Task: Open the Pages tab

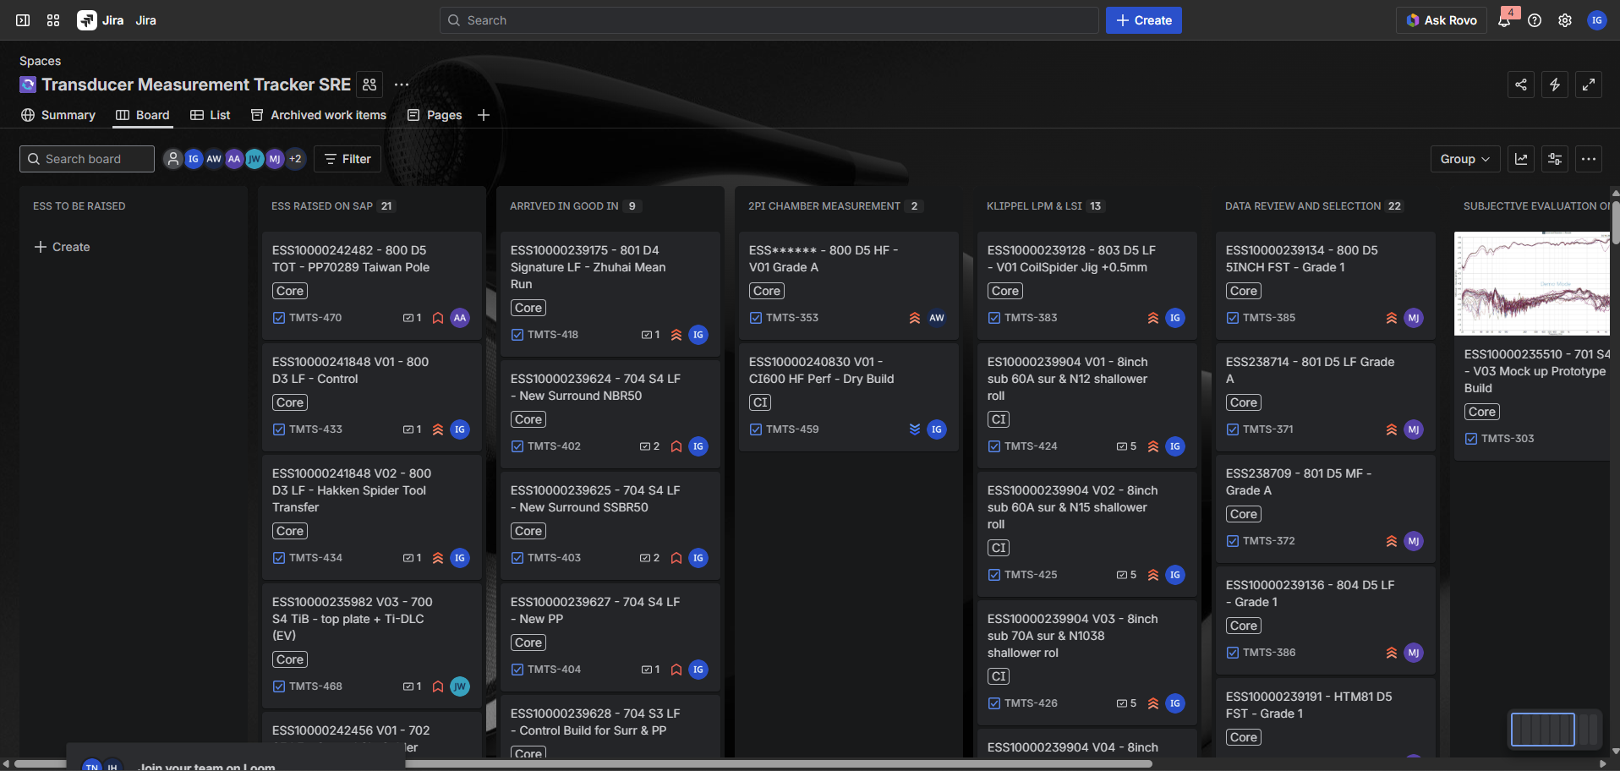Action: pyautogui.click(x=435, y=115)
